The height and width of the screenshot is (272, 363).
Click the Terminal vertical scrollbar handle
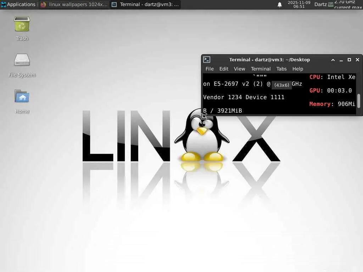pyautogui.click(x=359, y=101)
